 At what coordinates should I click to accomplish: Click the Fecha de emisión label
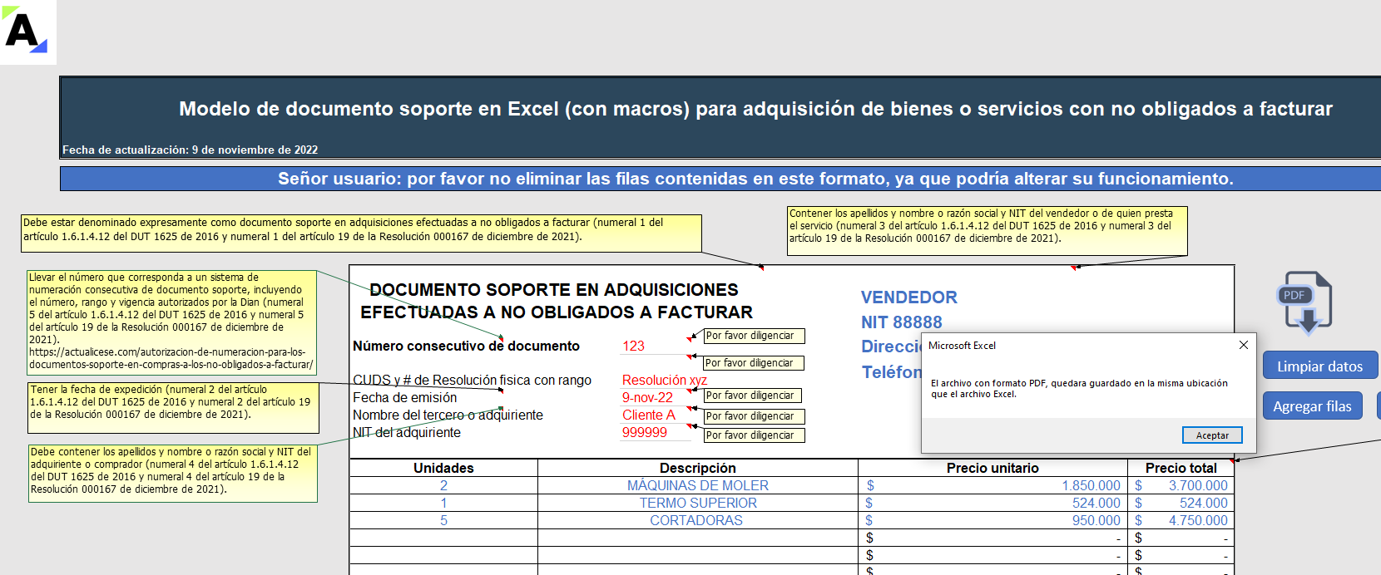pos(404,398)
